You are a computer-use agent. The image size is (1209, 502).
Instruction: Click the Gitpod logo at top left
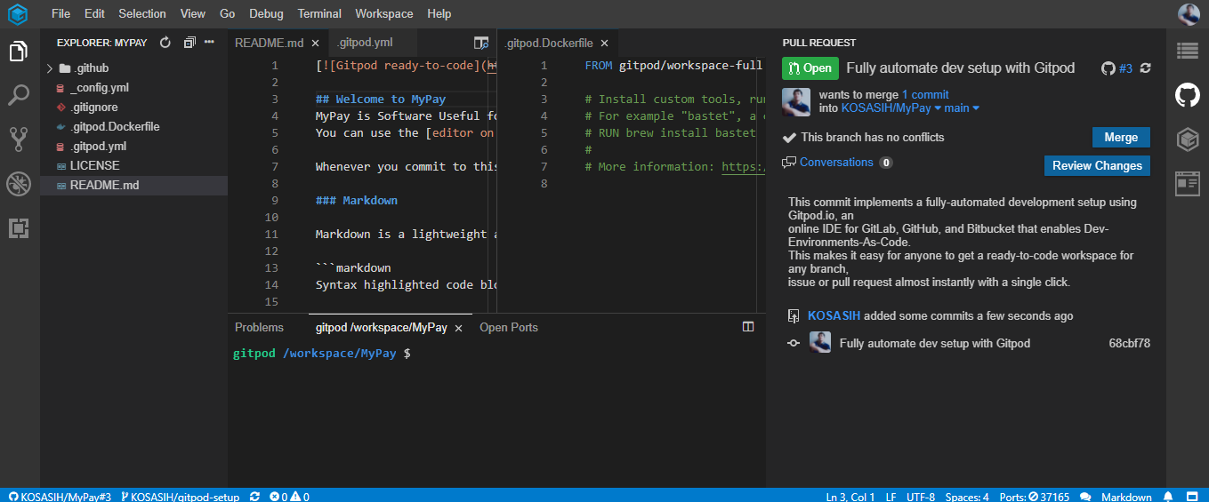tap(19, 14)
